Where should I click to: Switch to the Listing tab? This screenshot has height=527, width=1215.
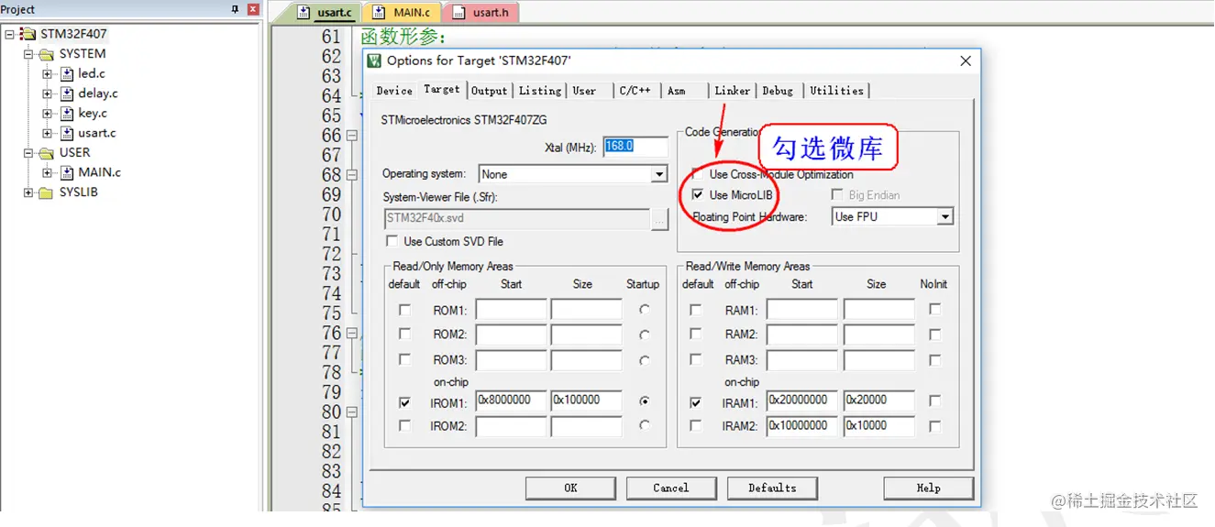pos(540,91)
